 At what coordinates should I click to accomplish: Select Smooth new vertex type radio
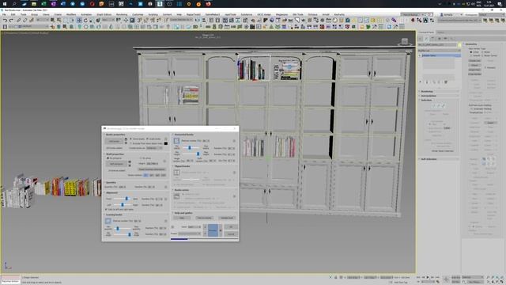pyautogui.click(x=471, y=55)
